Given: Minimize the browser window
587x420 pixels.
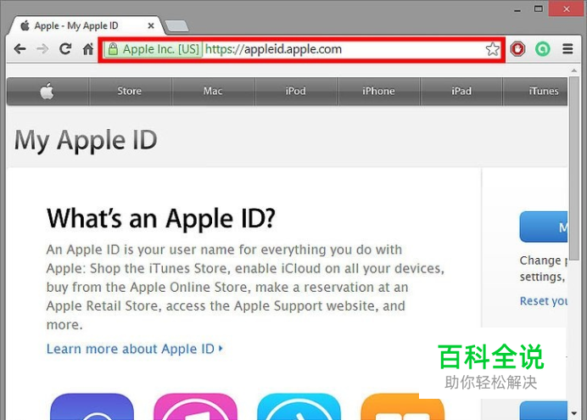Looking at the screenshot, I should (x=517, y=9).
